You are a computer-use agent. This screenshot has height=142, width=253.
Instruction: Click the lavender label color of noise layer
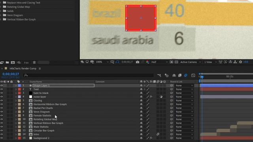point(19,97)
